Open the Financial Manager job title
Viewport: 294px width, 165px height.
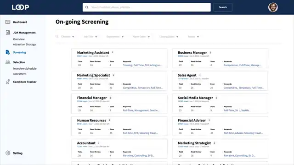click(92, 98)
